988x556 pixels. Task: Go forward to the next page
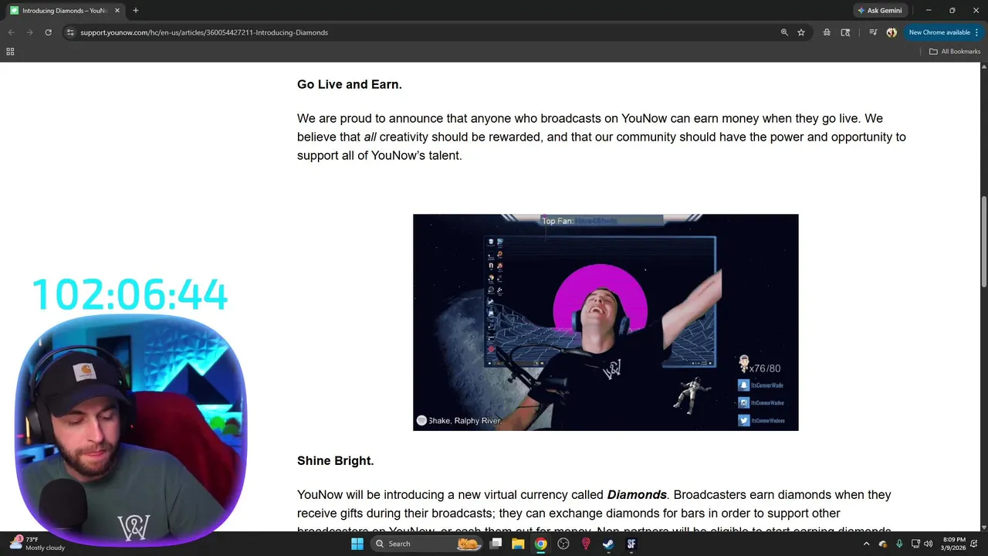[29, 32]
